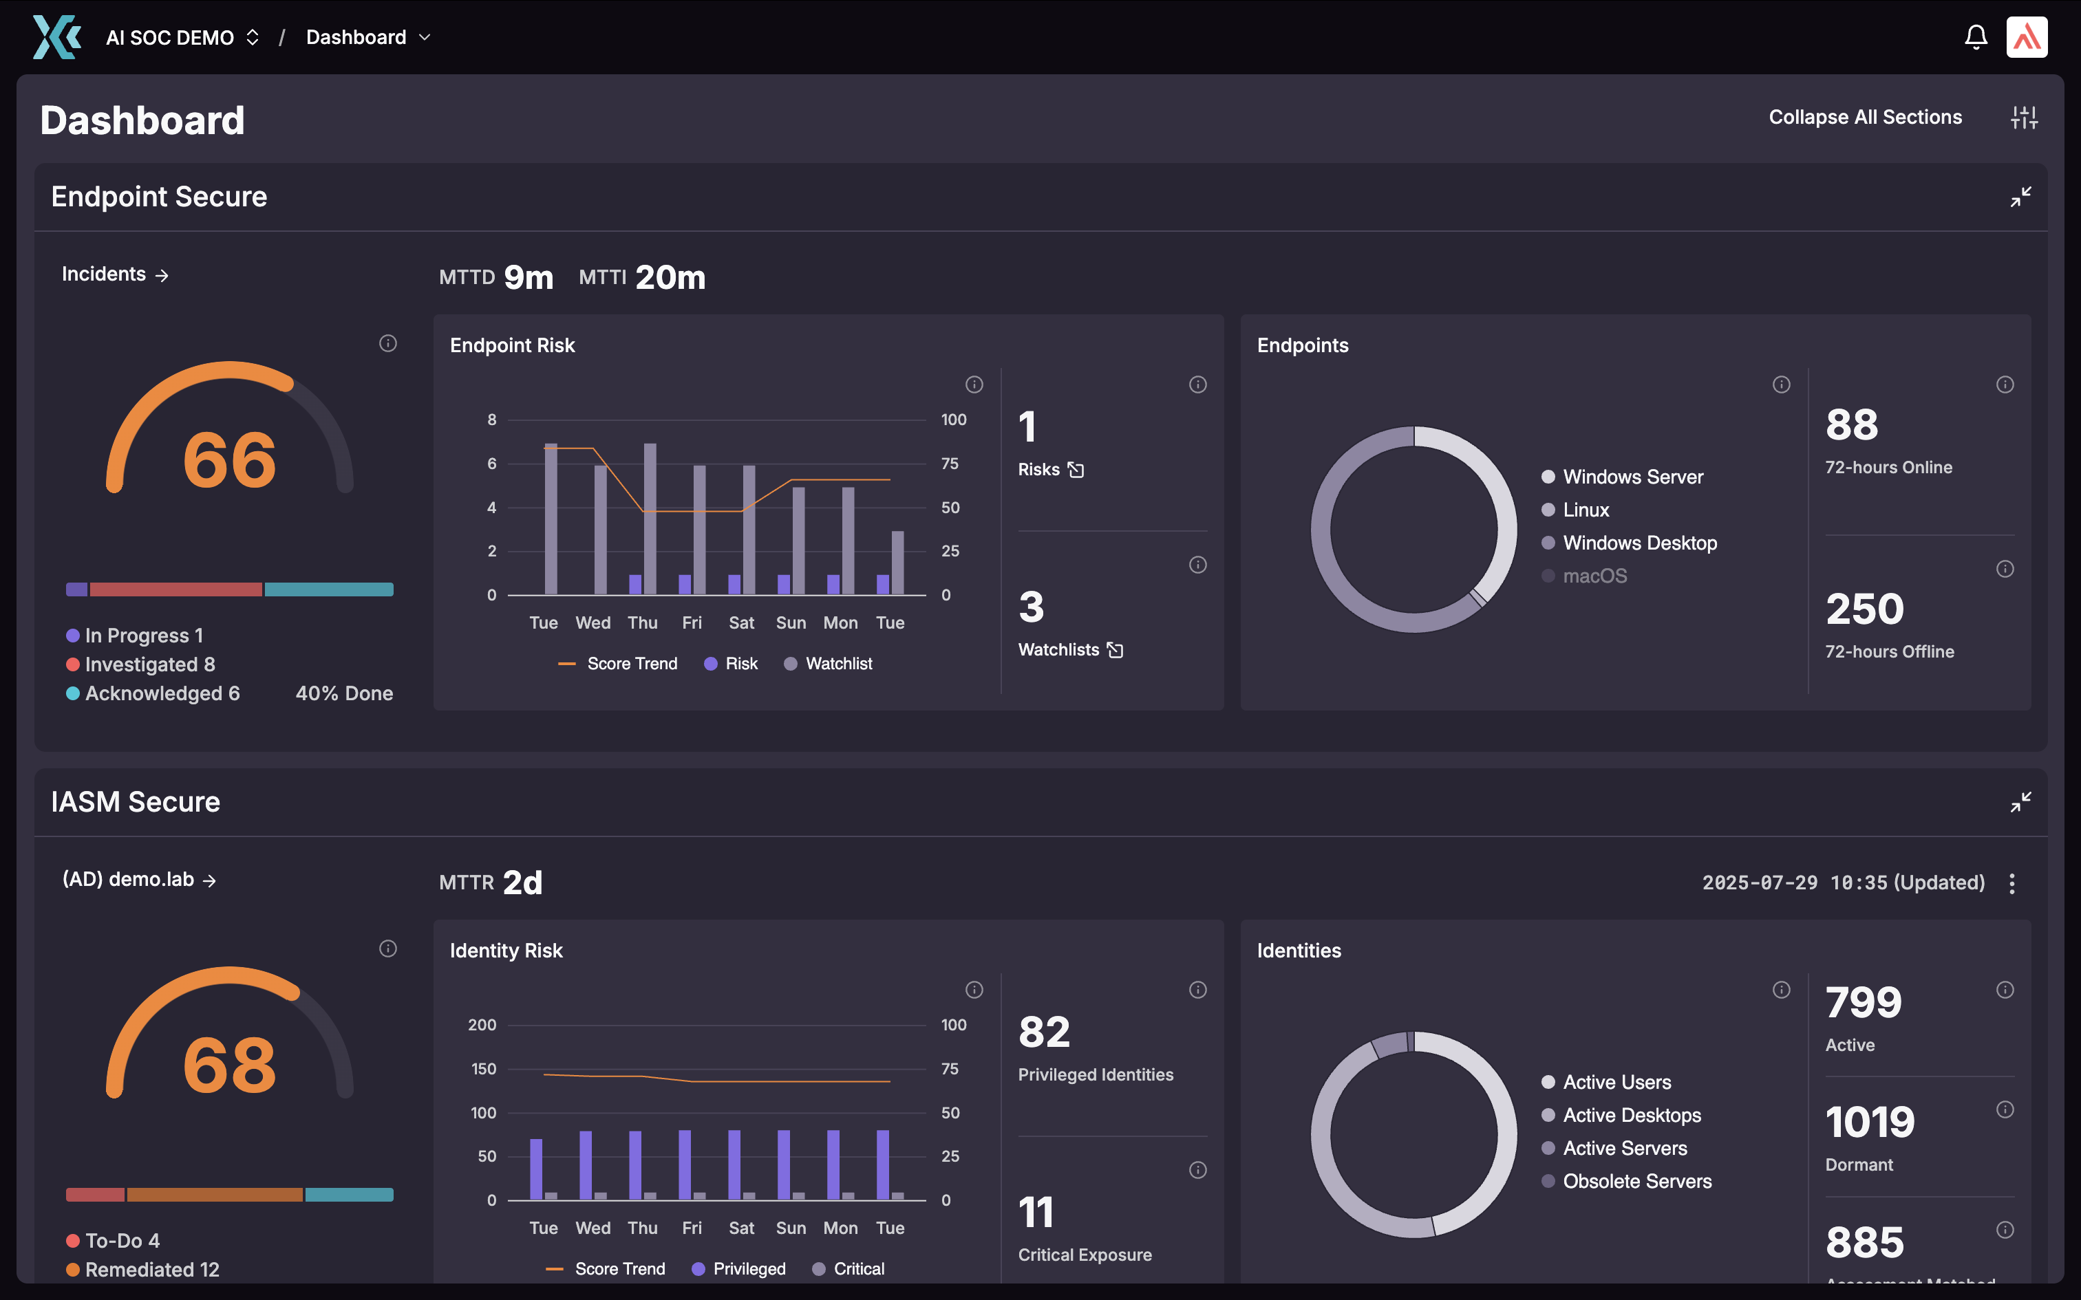Open Risks via its external-link icon
The image size is (2081, 1300).
[1076, 469]
